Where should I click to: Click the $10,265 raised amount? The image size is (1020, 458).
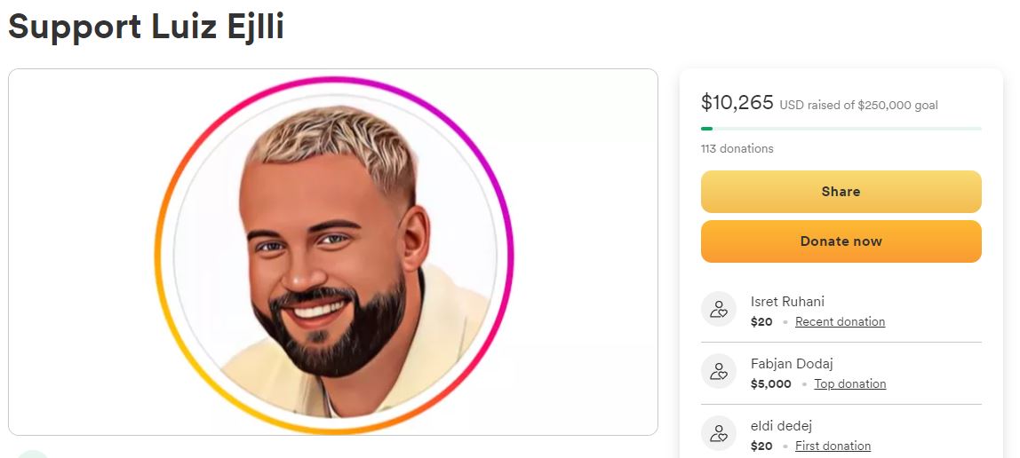click(737, 103)
